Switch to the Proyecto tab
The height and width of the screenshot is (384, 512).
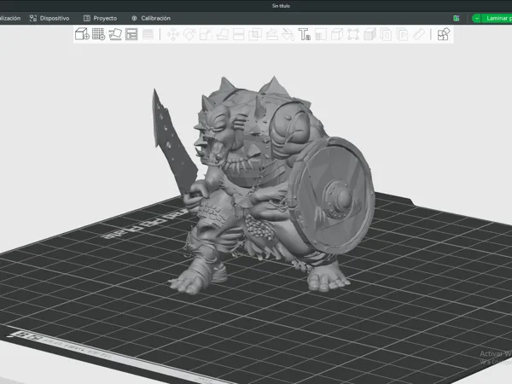(100, 18)
